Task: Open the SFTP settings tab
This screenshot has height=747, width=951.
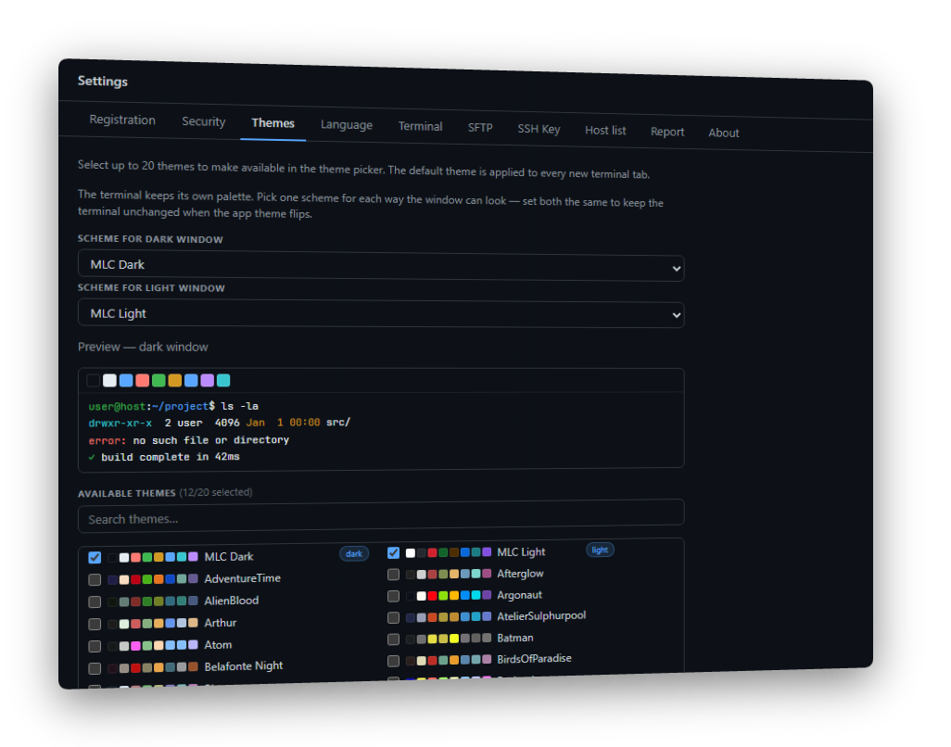Action: [480, 128]
